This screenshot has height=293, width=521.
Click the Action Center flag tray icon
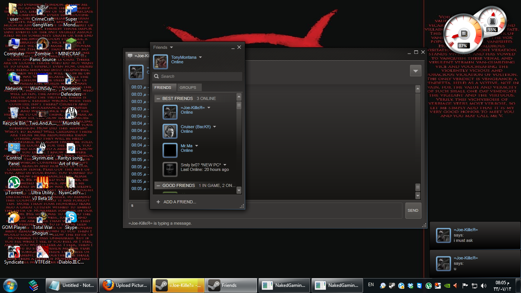coord(465,285)
